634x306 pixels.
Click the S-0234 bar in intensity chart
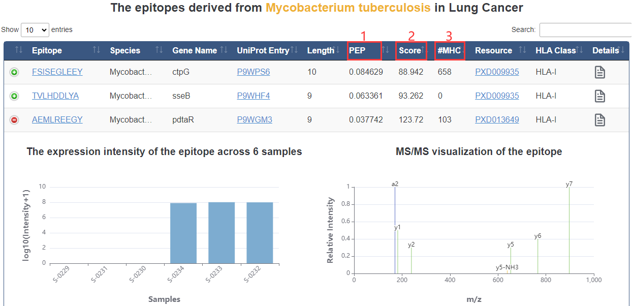click(x=183, y=233)
